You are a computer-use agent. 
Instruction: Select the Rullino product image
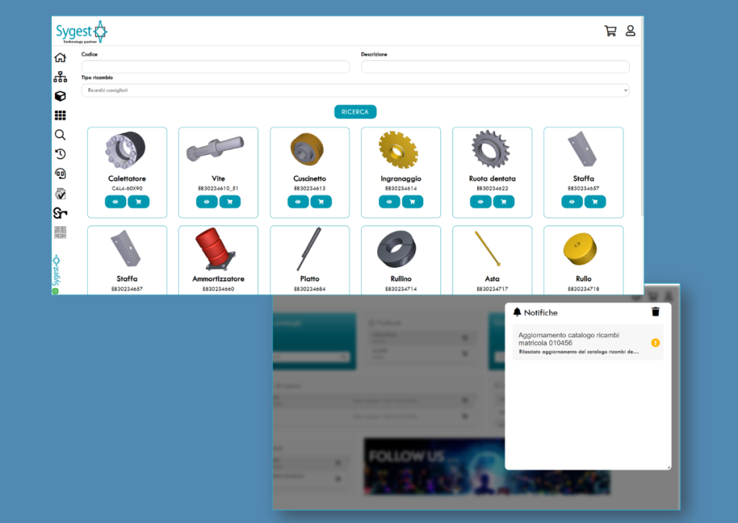[x=397, y=249]
